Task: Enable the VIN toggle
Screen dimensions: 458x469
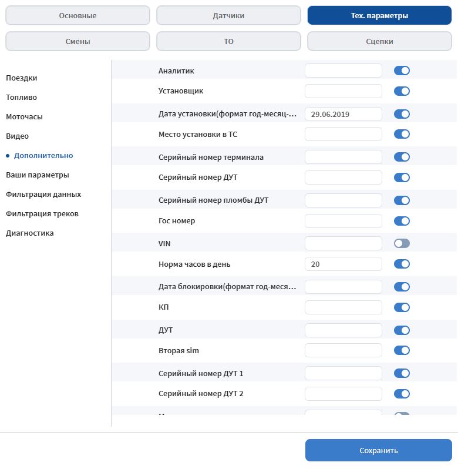Action: tap(402, 243)
